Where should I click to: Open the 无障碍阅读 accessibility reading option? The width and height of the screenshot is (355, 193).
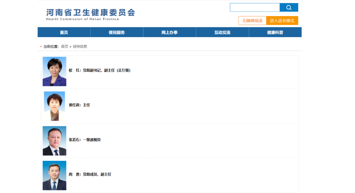[252, 21]
